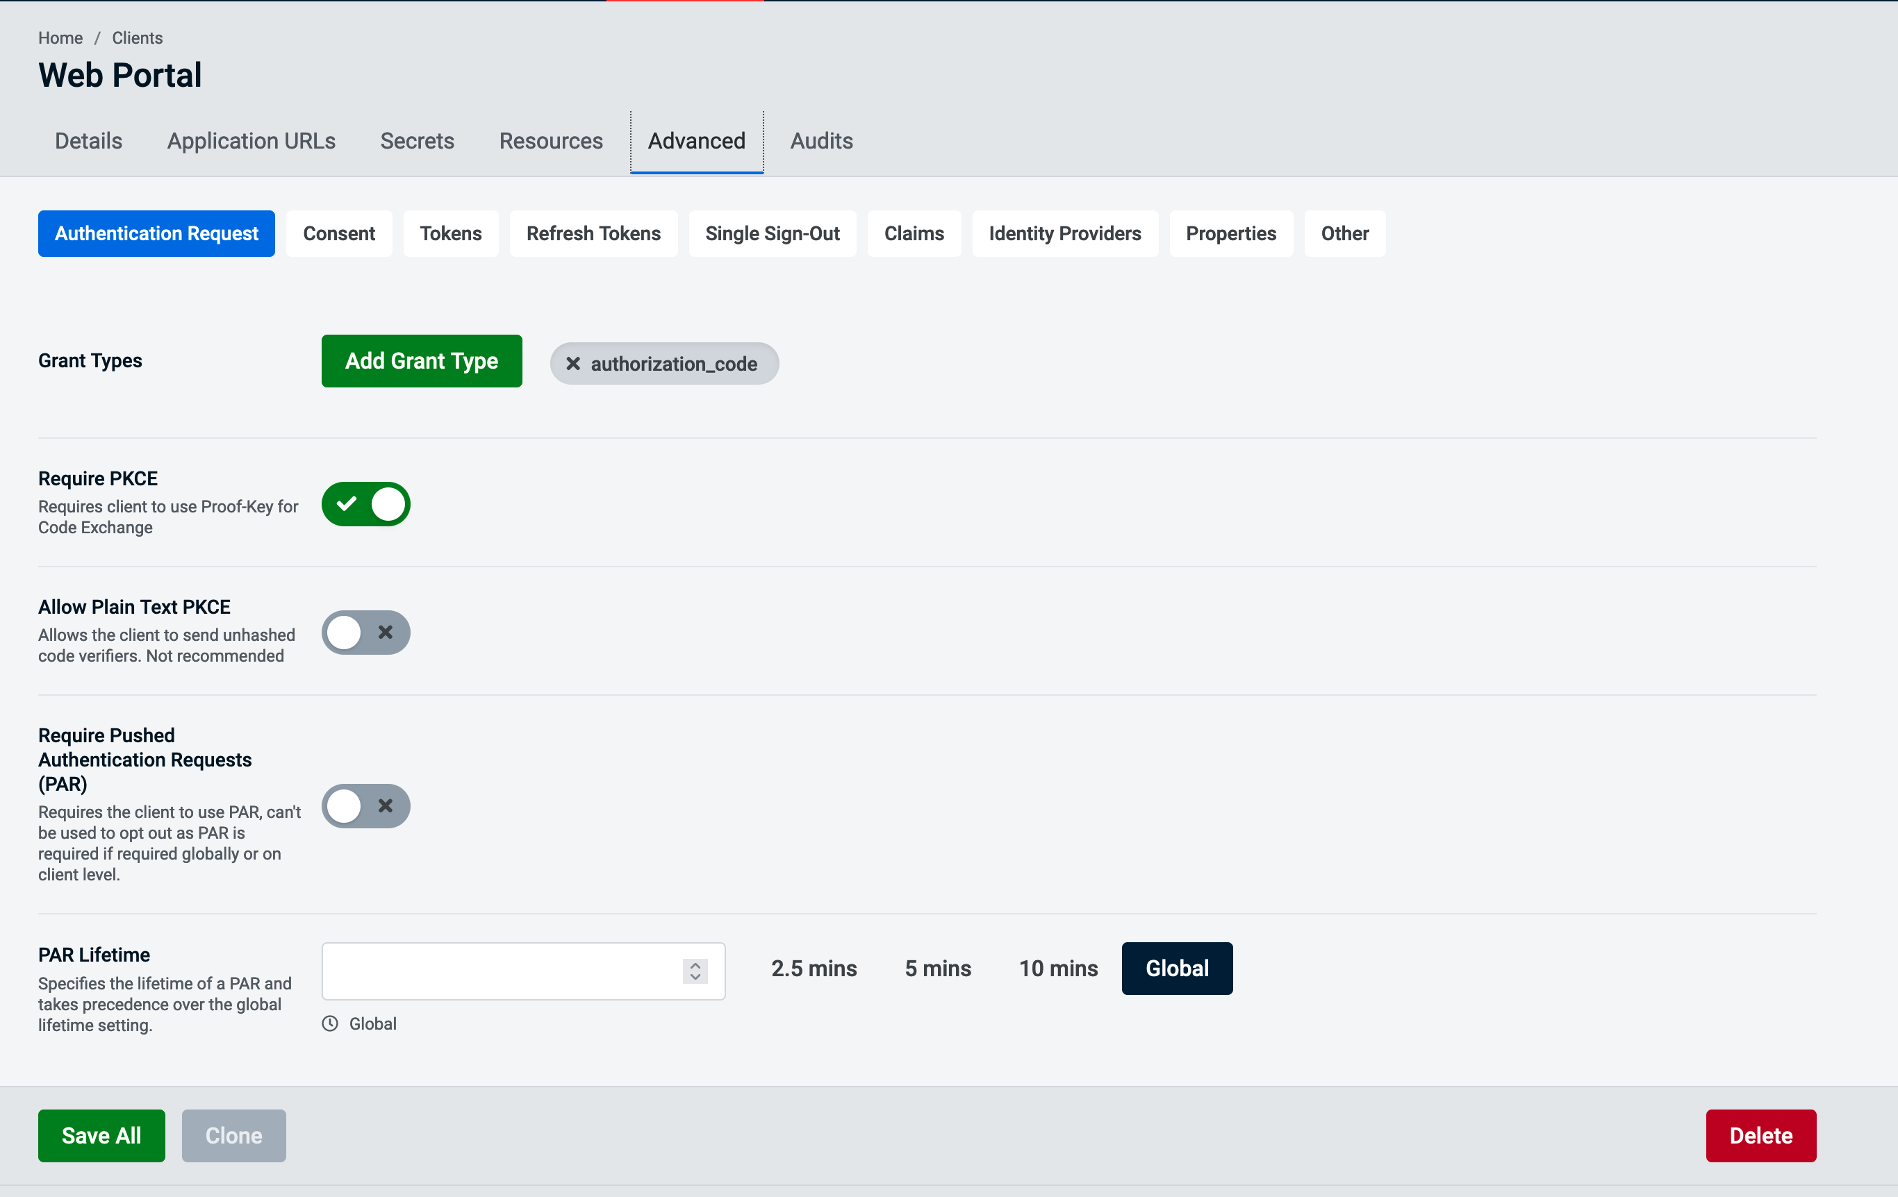
Task: Click the PAR Lifetime stepper arrows
Action: click(695, 971)
